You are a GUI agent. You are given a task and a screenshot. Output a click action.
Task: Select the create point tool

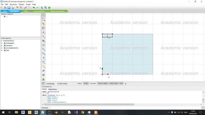(44, 32)
